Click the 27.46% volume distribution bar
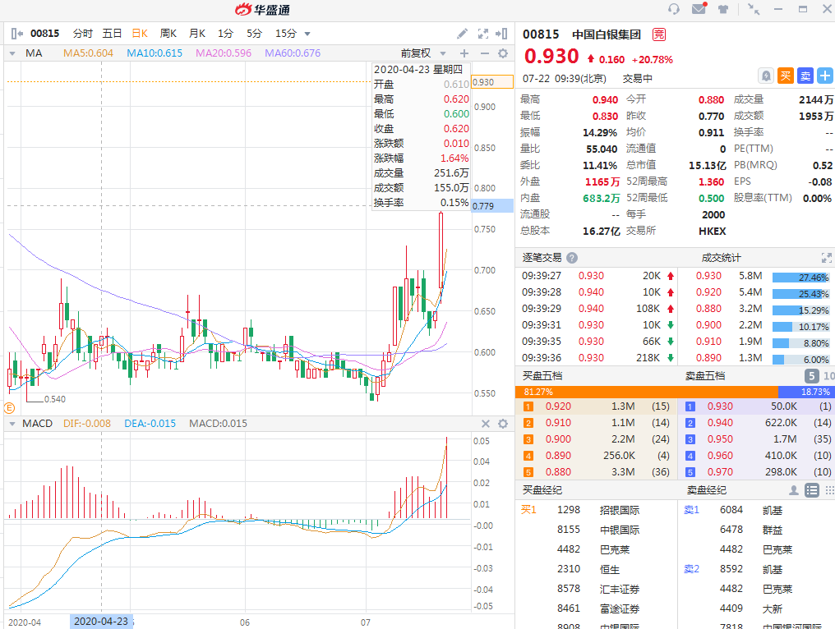 point(800,278)
